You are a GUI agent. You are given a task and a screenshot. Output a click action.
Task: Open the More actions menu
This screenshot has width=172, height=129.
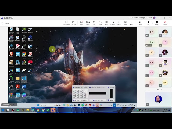(x=132, y=23)
